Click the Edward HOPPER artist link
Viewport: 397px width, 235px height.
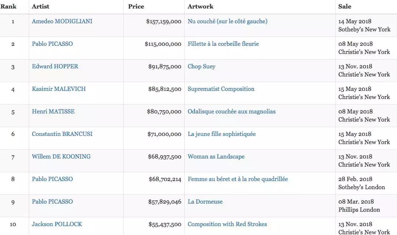tap(55, 67)
